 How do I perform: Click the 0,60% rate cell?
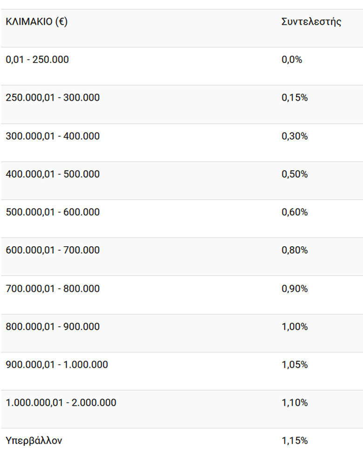(x=295, y=212)
